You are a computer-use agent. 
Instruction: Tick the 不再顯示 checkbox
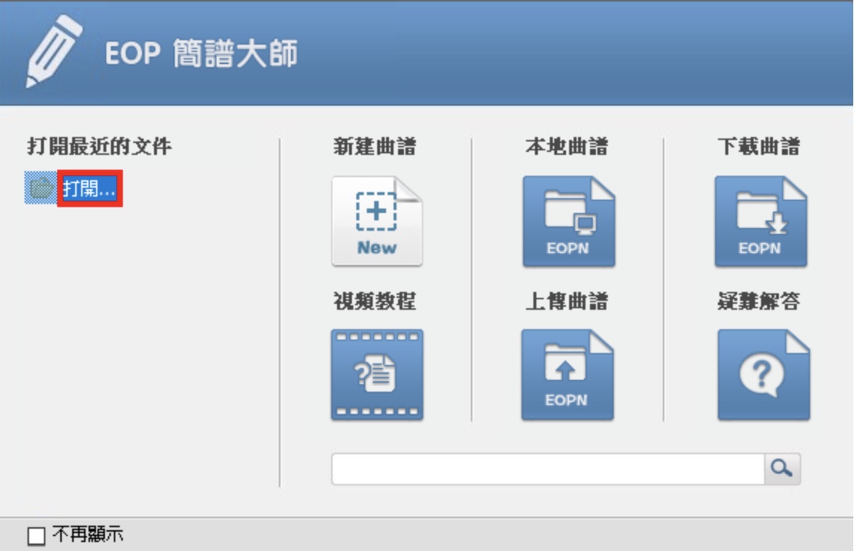(36, 535)
